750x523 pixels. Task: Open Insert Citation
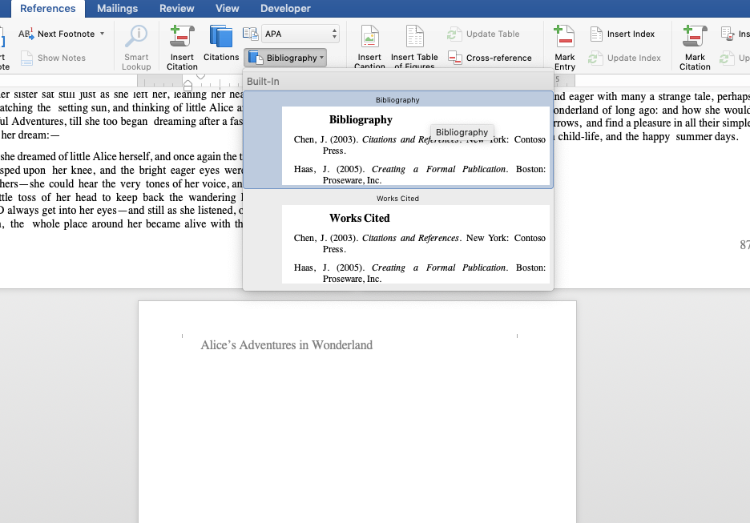pyautogui.click(x=180, y=44)
